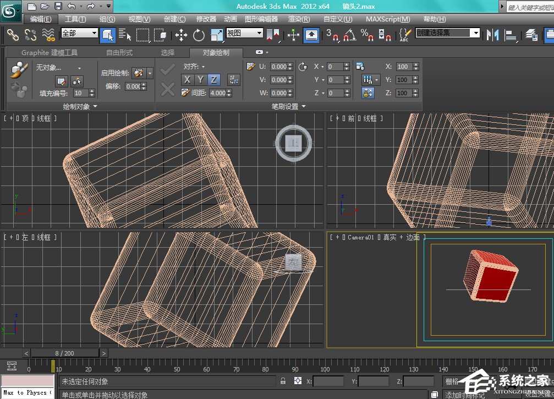This screenshot has width=554, height=399.
Task: Activate the Select and Rotate tool
Action: 199,35
